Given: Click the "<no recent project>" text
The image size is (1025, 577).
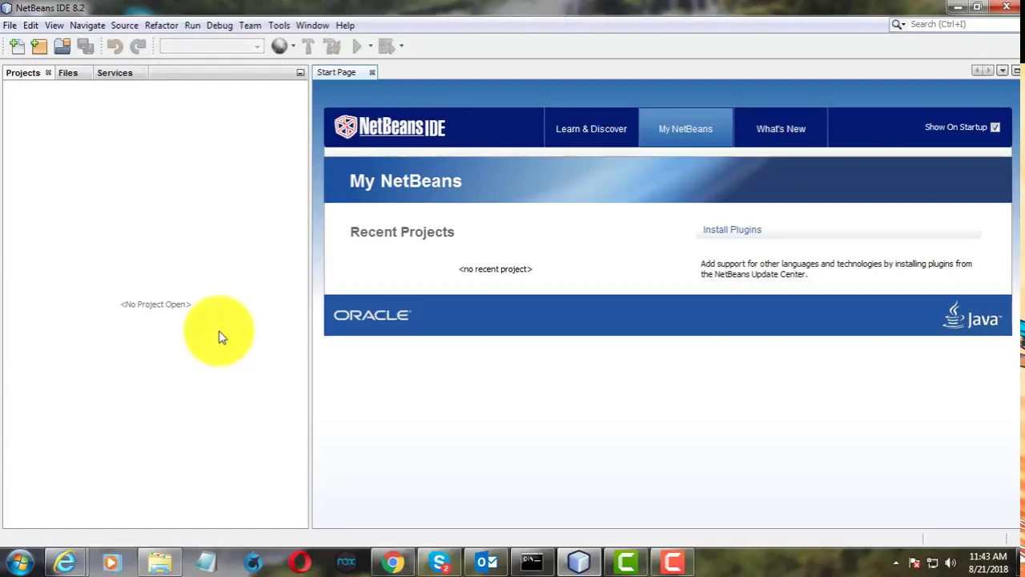Looking at the screenshot, I should pos(495,269).
